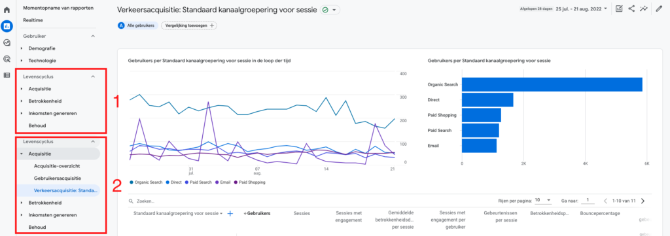Viewport: 670px width, 236px height.
Task: Open the date range dropdown 25 jul. - 21 aug.
Action: pyautogui.click(x=581, y=8)
